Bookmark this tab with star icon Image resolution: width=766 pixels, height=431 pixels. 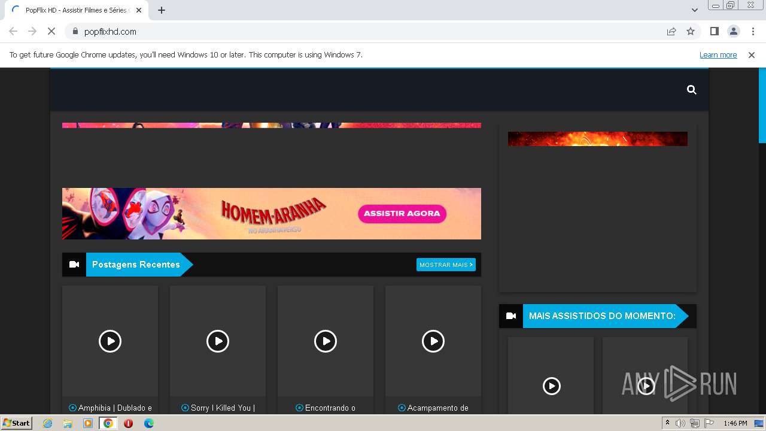(x=691, y=32)
